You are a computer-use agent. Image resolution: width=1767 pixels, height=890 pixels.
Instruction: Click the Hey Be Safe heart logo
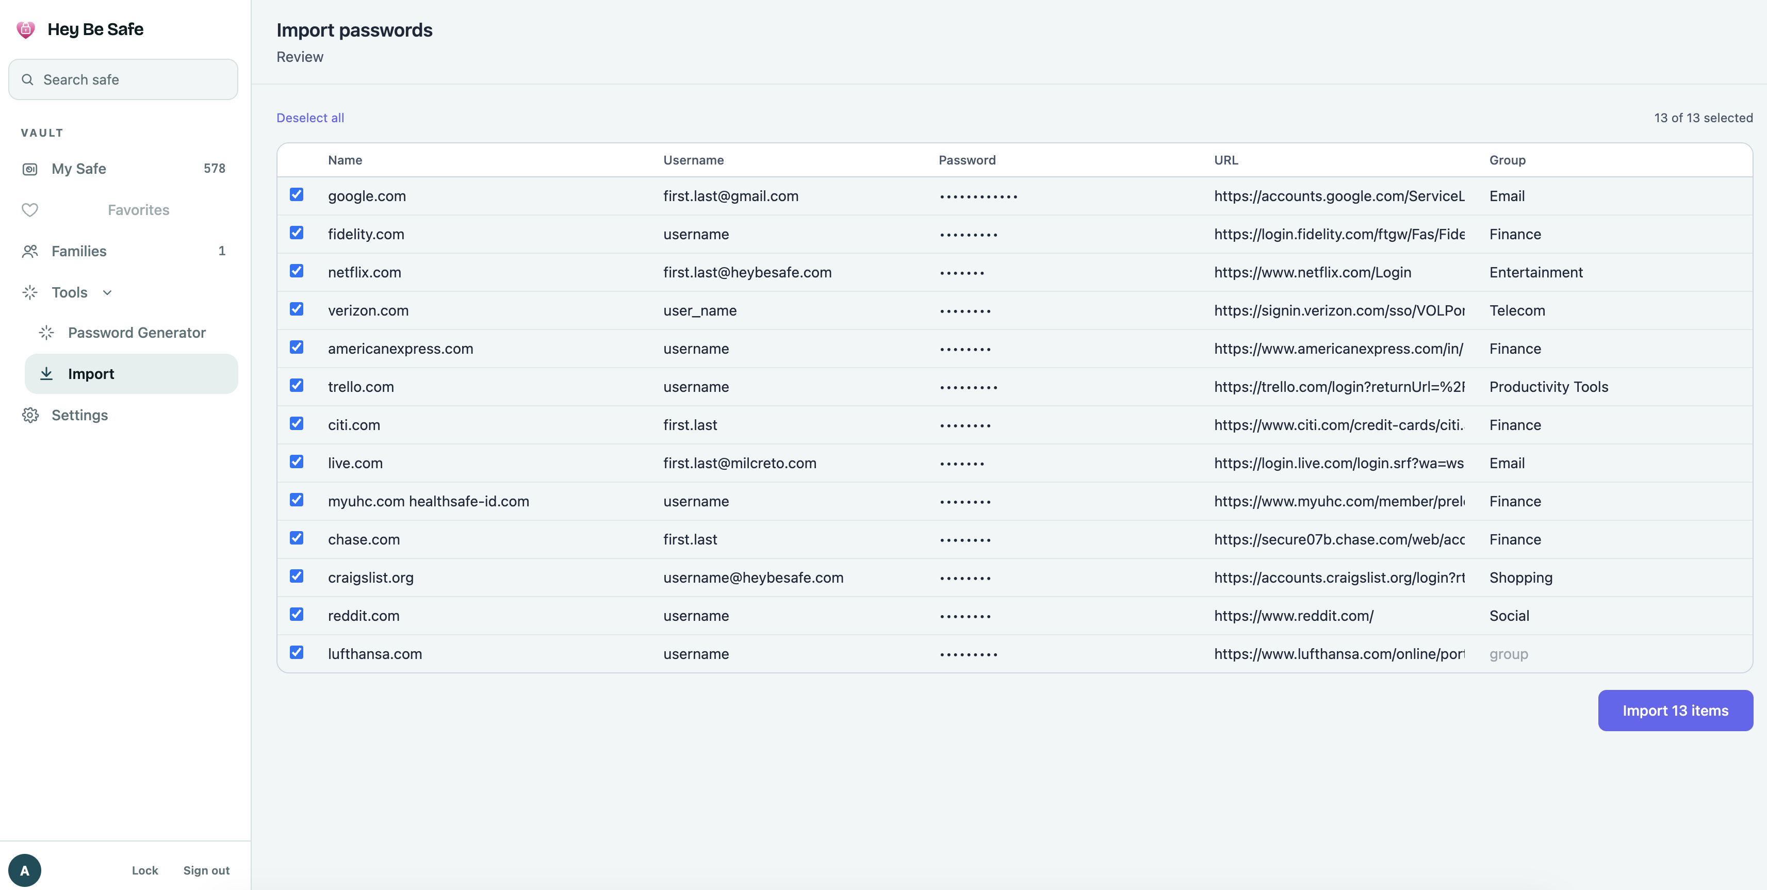pos(25,29)
